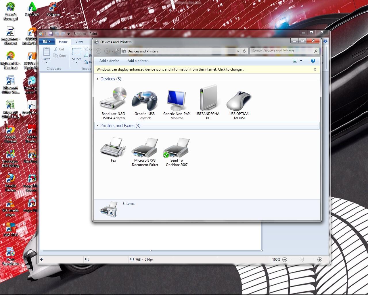Open AVG 2013 desktop shortcut

click(x=10, y=230)
